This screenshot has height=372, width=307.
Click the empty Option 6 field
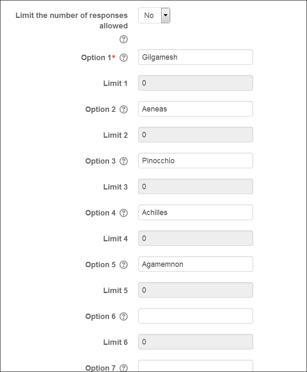195,316
